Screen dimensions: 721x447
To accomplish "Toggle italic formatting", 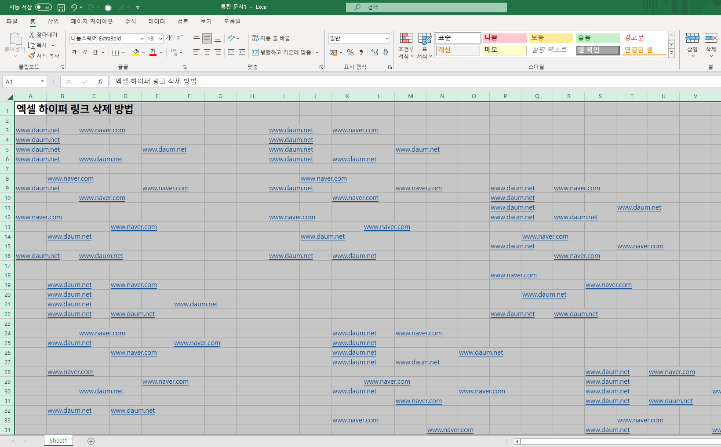I will (85, 52).
